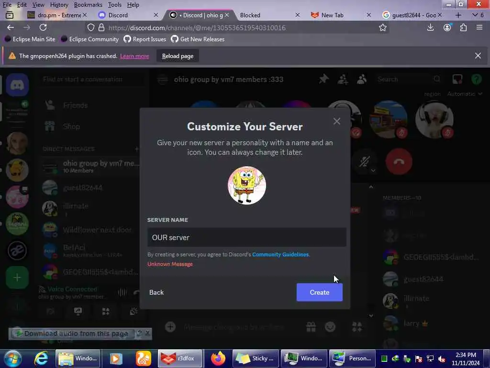
Task: Open the Firefox File menu
Action: (7, 5)
